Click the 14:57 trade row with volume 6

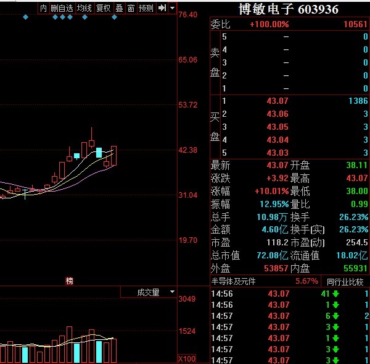click(290, 316)
